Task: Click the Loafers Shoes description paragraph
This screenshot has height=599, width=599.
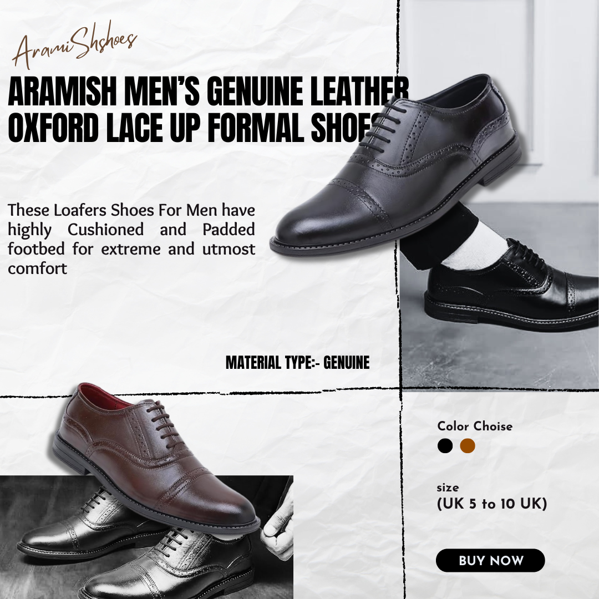Action: (131, 239)
